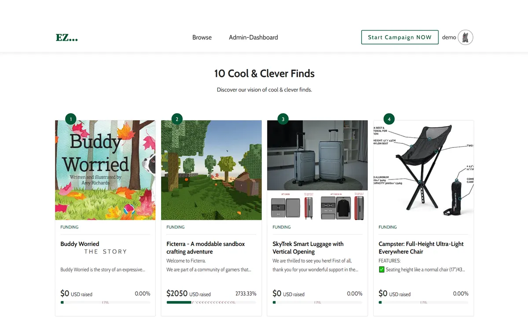Click 'Welcome to Ficterra.' description text
Screen dimensions: 528x330
[x=186, y=261]
